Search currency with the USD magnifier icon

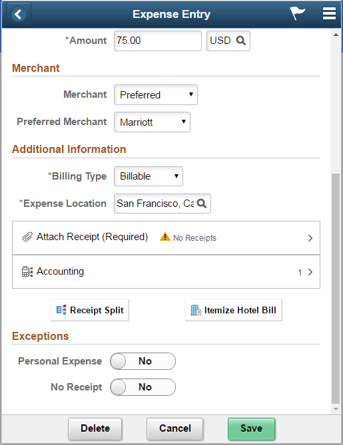(x=241, y=41)
